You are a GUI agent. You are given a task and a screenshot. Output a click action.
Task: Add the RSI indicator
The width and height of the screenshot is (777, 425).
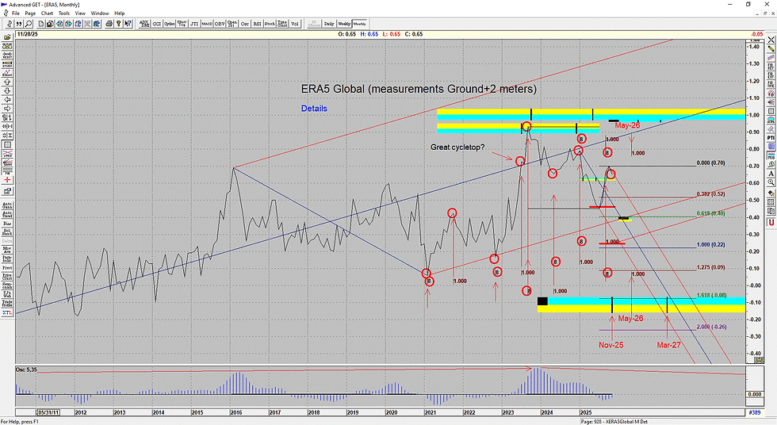pyautogui.click(x=257, y=24)
